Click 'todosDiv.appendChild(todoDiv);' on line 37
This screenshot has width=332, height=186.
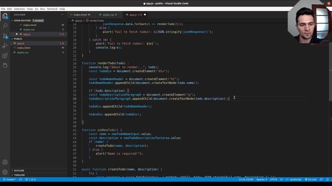(115, 114)
